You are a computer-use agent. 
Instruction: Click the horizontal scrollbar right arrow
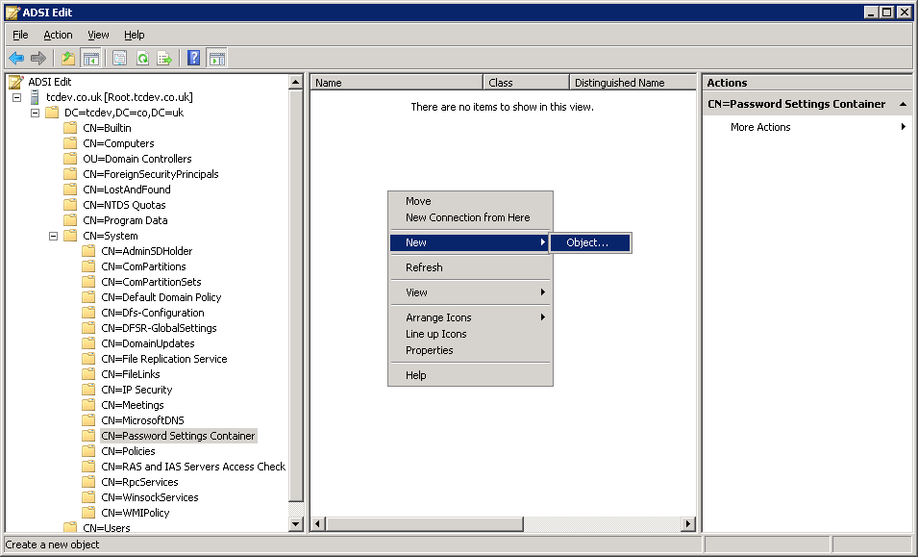pyautogui.click(x=688, y=523)
